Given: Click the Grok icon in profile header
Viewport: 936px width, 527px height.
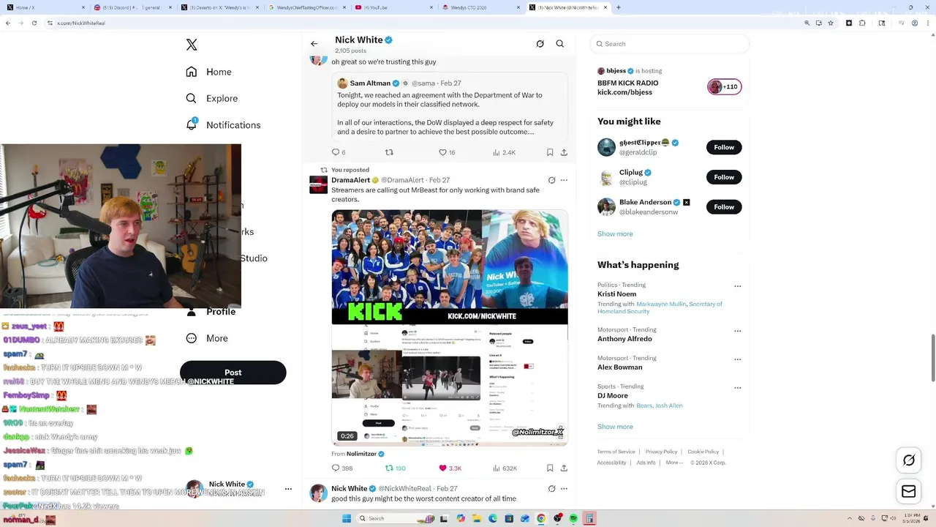Looking at the screenshot, I should (x=540, y=44).
